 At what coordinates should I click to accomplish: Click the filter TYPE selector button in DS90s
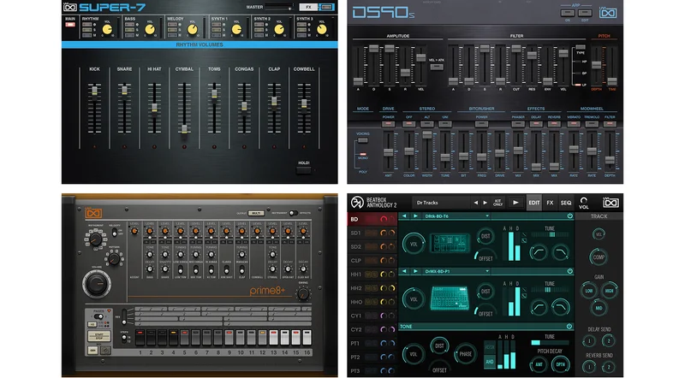[x=581, y=47]
